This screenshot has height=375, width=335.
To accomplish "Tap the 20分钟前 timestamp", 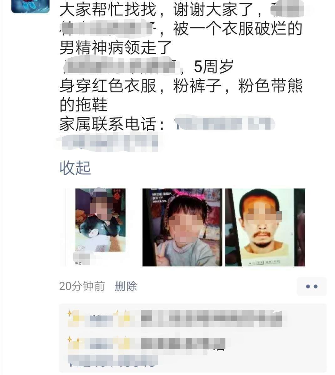I will pyautogui.click(x=82, y=286).
